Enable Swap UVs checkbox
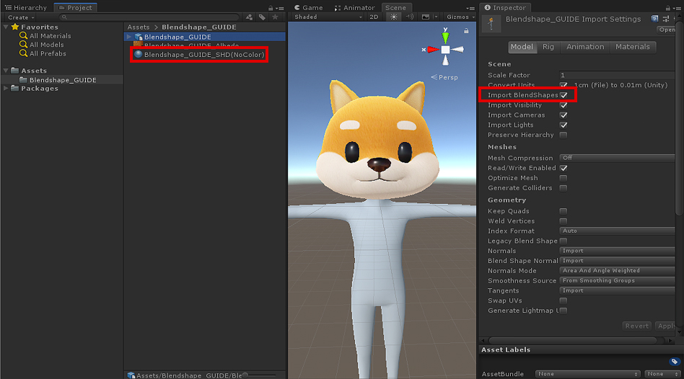 [564, 300]
